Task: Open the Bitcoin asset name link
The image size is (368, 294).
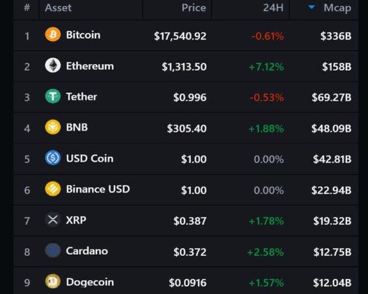Action: [83, 35]
